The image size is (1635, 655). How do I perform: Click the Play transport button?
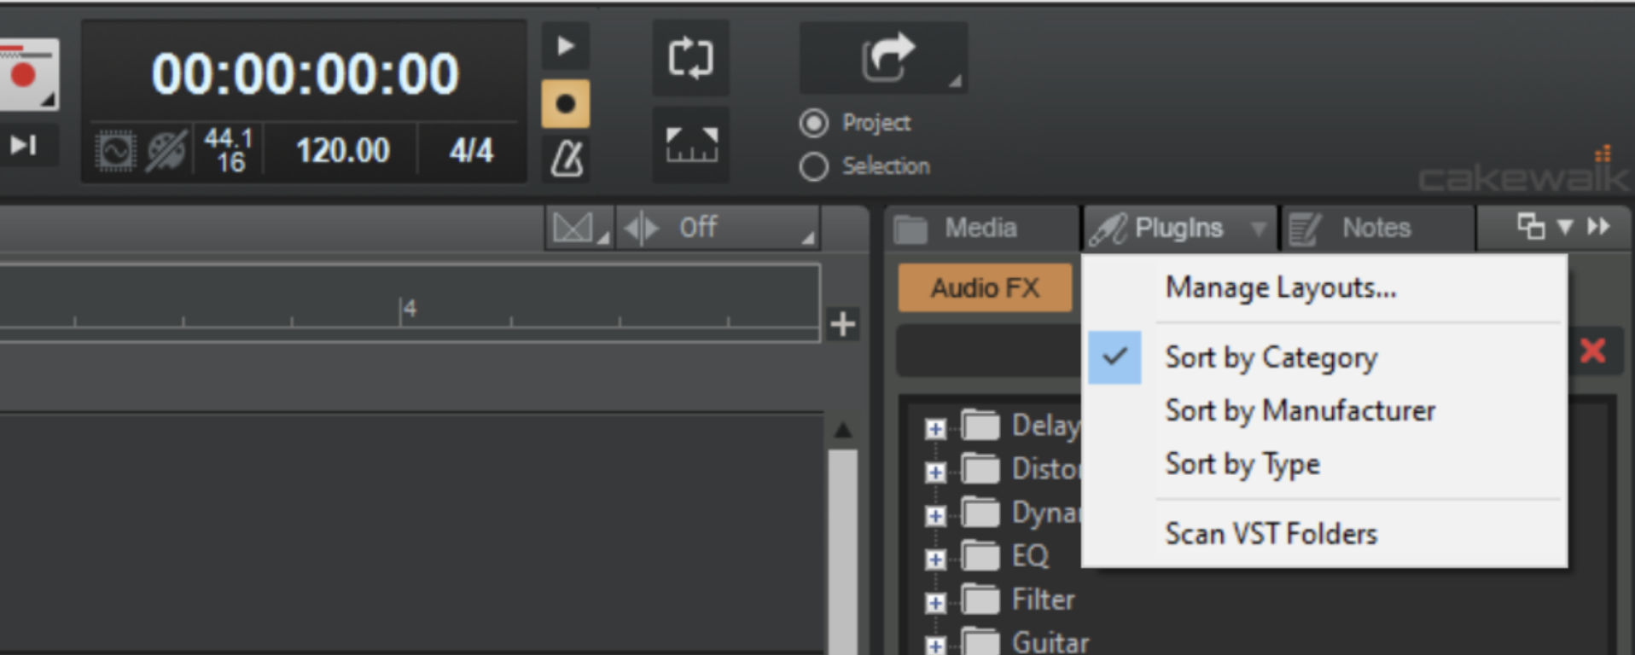click(565, 46)
